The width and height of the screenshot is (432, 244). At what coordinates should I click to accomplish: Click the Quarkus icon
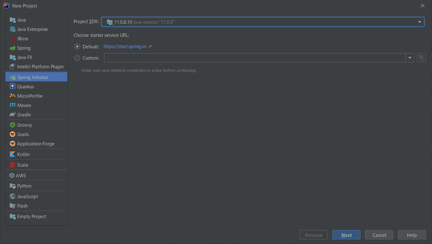pyautogui.click(x=13, y=86)
